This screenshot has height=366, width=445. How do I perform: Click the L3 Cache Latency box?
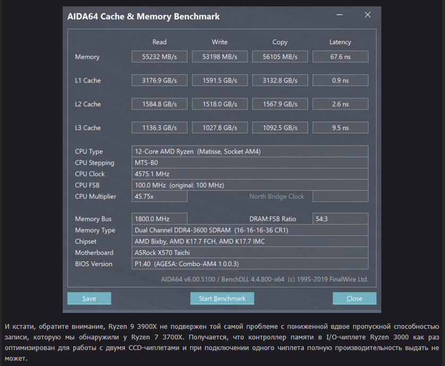tap(340, 128)
